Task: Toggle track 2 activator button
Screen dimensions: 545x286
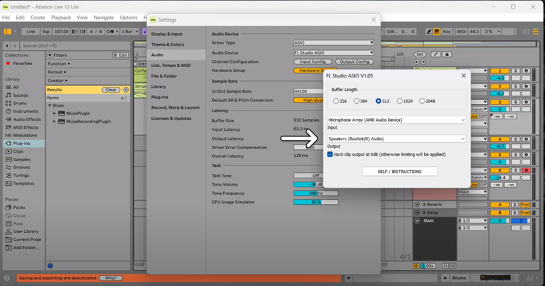Action: tap(500, 86)
